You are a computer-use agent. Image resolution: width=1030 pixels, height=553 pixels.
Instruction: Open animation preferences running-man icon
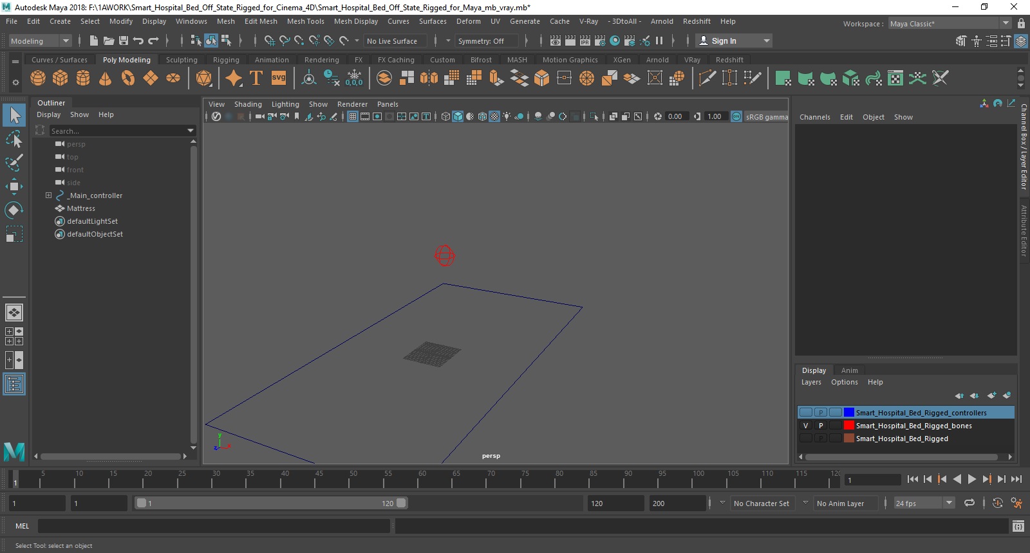(1016, 503)
